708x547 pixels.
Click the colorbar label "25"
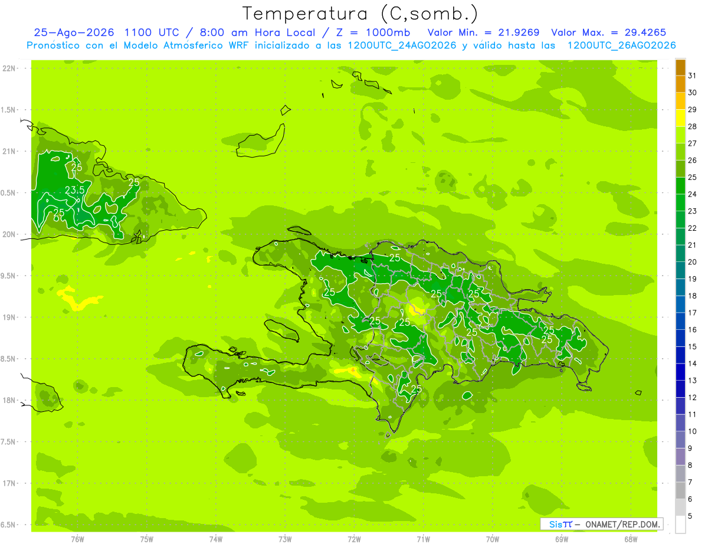click(x=693, y=177)
